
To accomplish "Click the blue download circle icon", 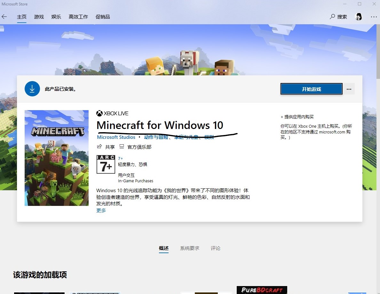I will (32, 89).
